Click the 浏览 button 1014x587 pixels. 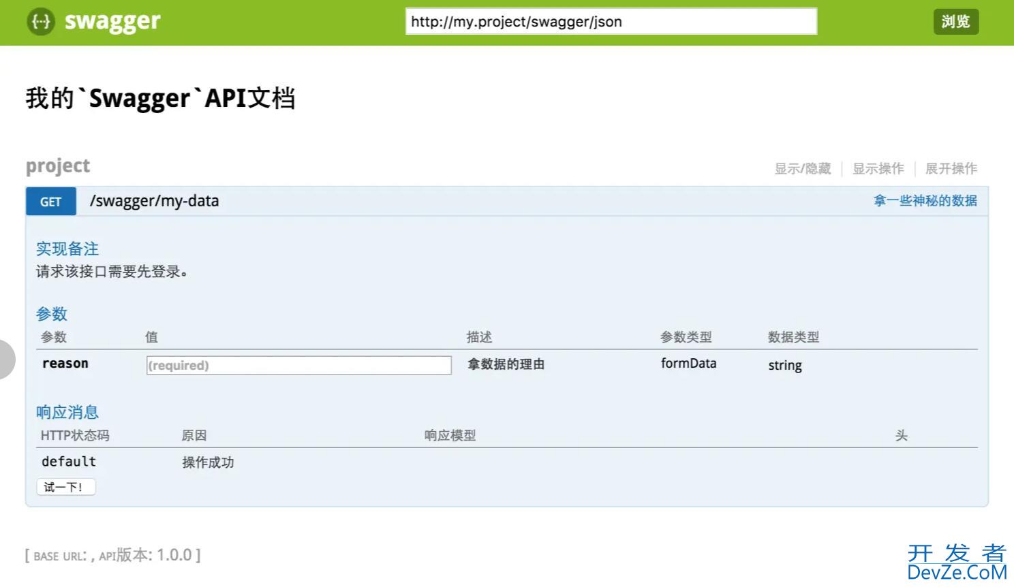click(x=955, y=21)
